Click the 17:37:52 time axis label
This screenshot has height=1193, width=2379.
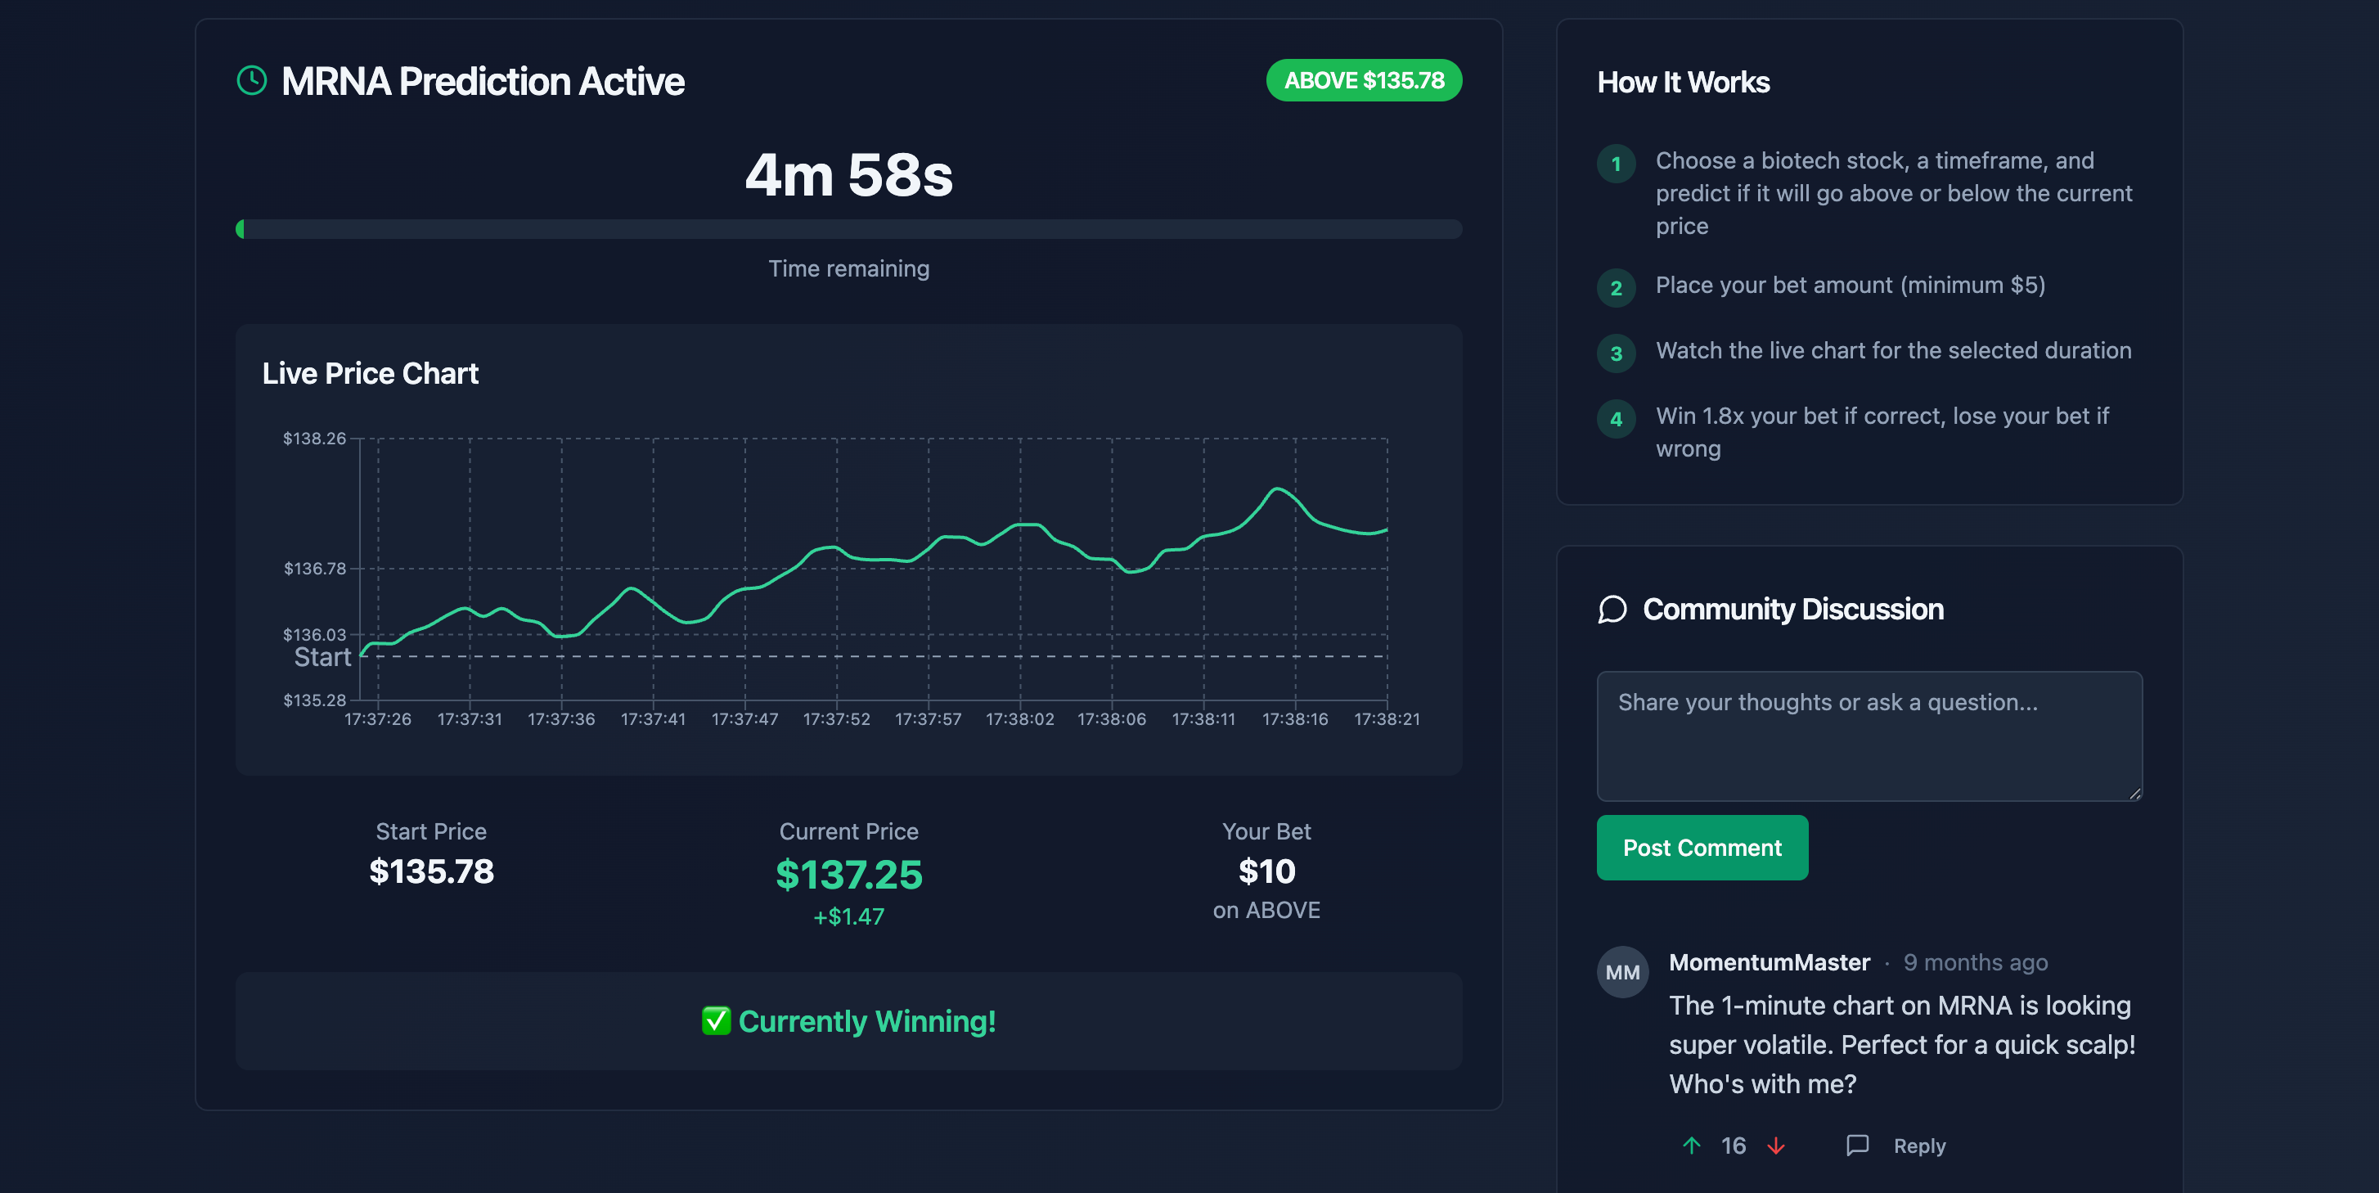837,719
